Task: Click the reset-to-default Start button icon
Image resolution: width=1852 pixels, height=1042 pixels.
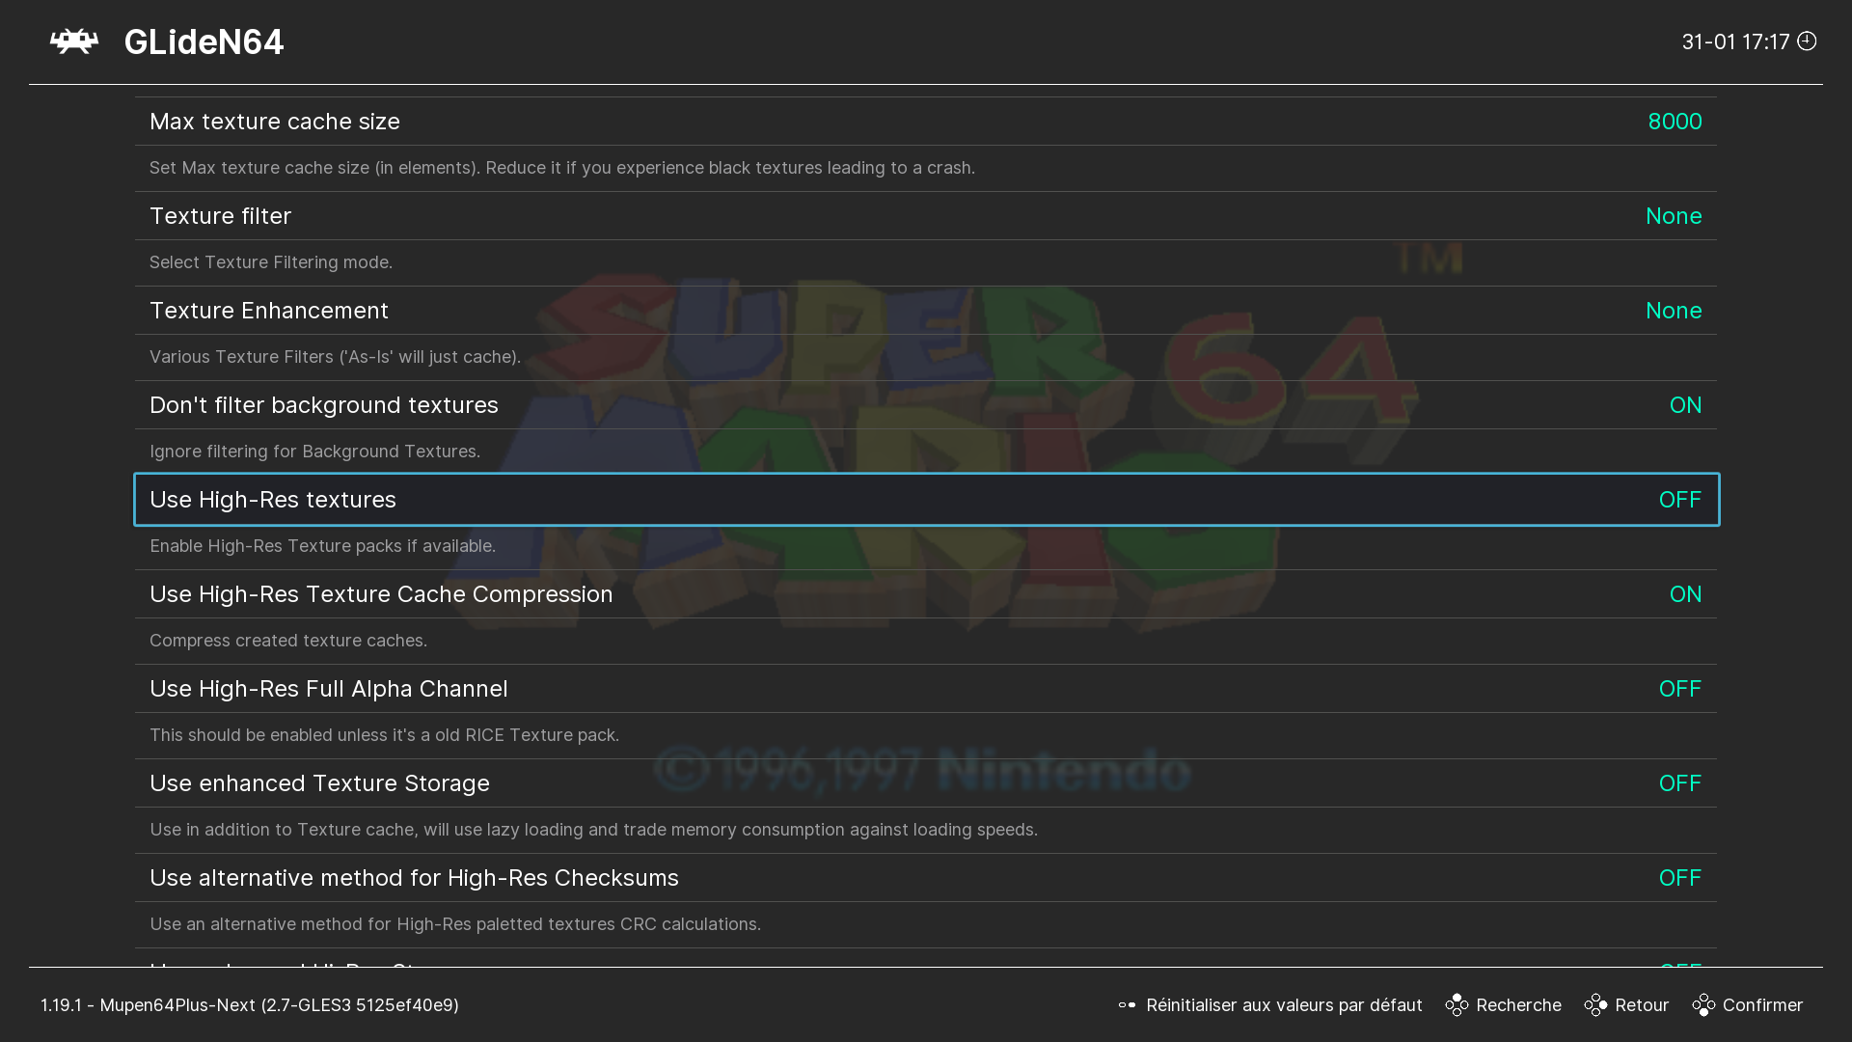Action: click(x=1127, y=1005)
